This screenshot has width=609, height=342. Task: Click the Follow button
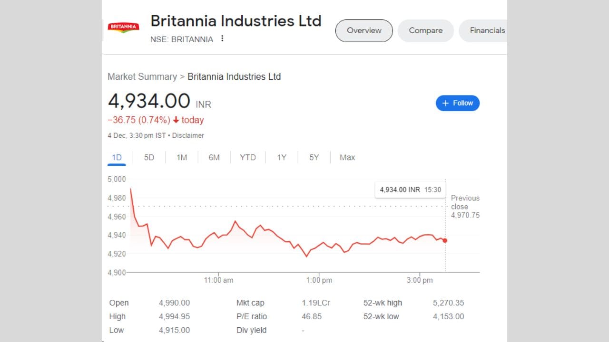click(x=458, y=103)
